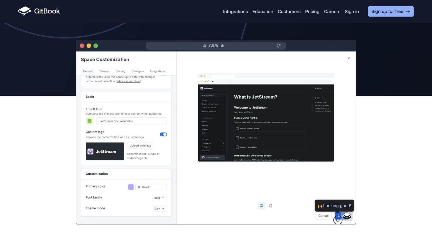
Task: Click the Powered By GitBook badge icon
Action: 203,157
